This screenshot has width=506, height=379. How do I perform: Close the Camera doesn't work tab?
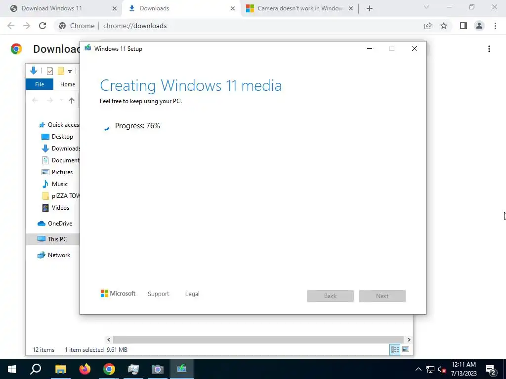[351, 8]
